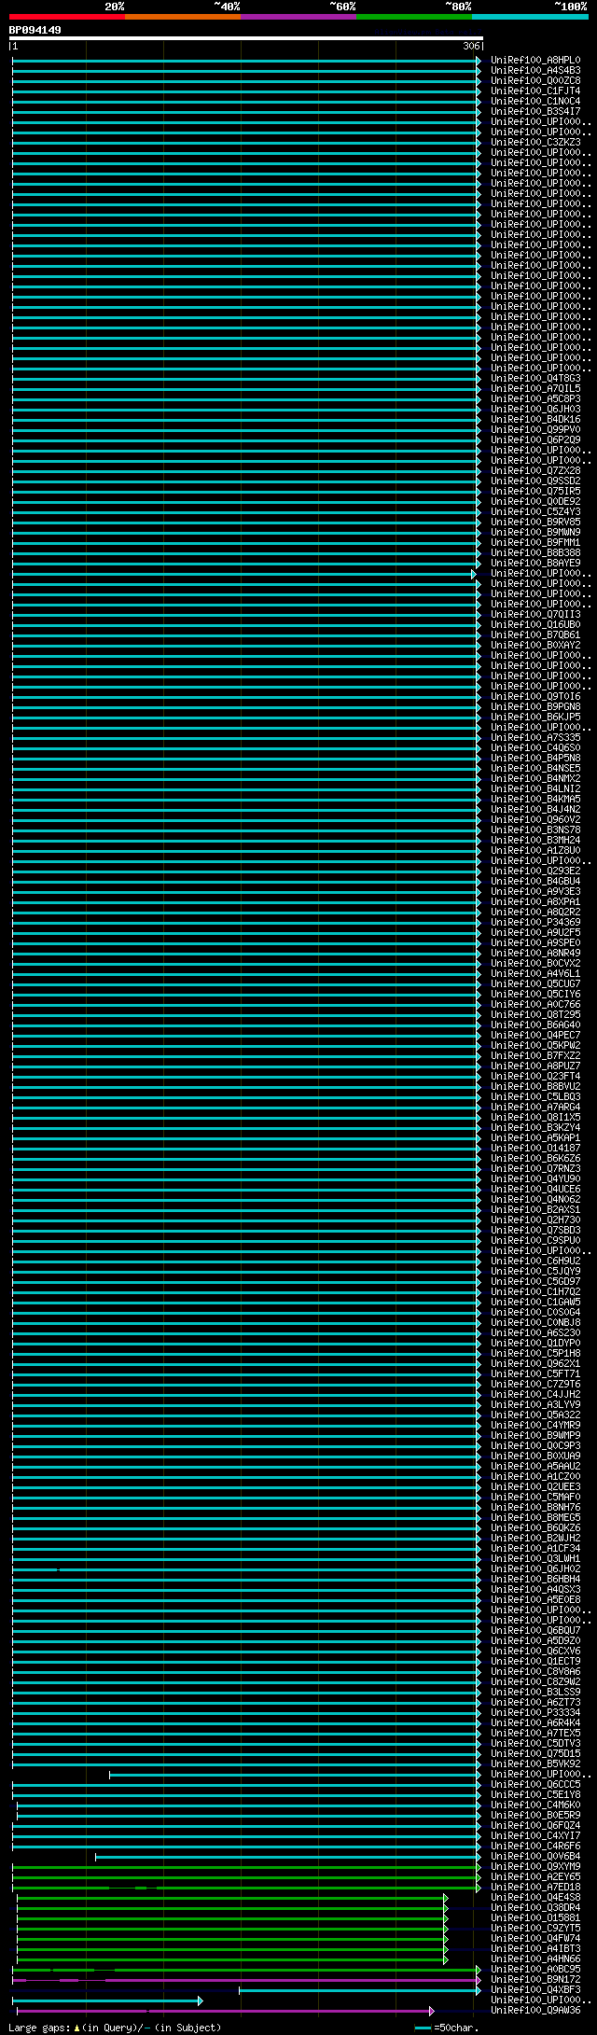Select the UniRef100_B4DK16 label
Viewport: 597px width, 2035px height.
(535, 419)
